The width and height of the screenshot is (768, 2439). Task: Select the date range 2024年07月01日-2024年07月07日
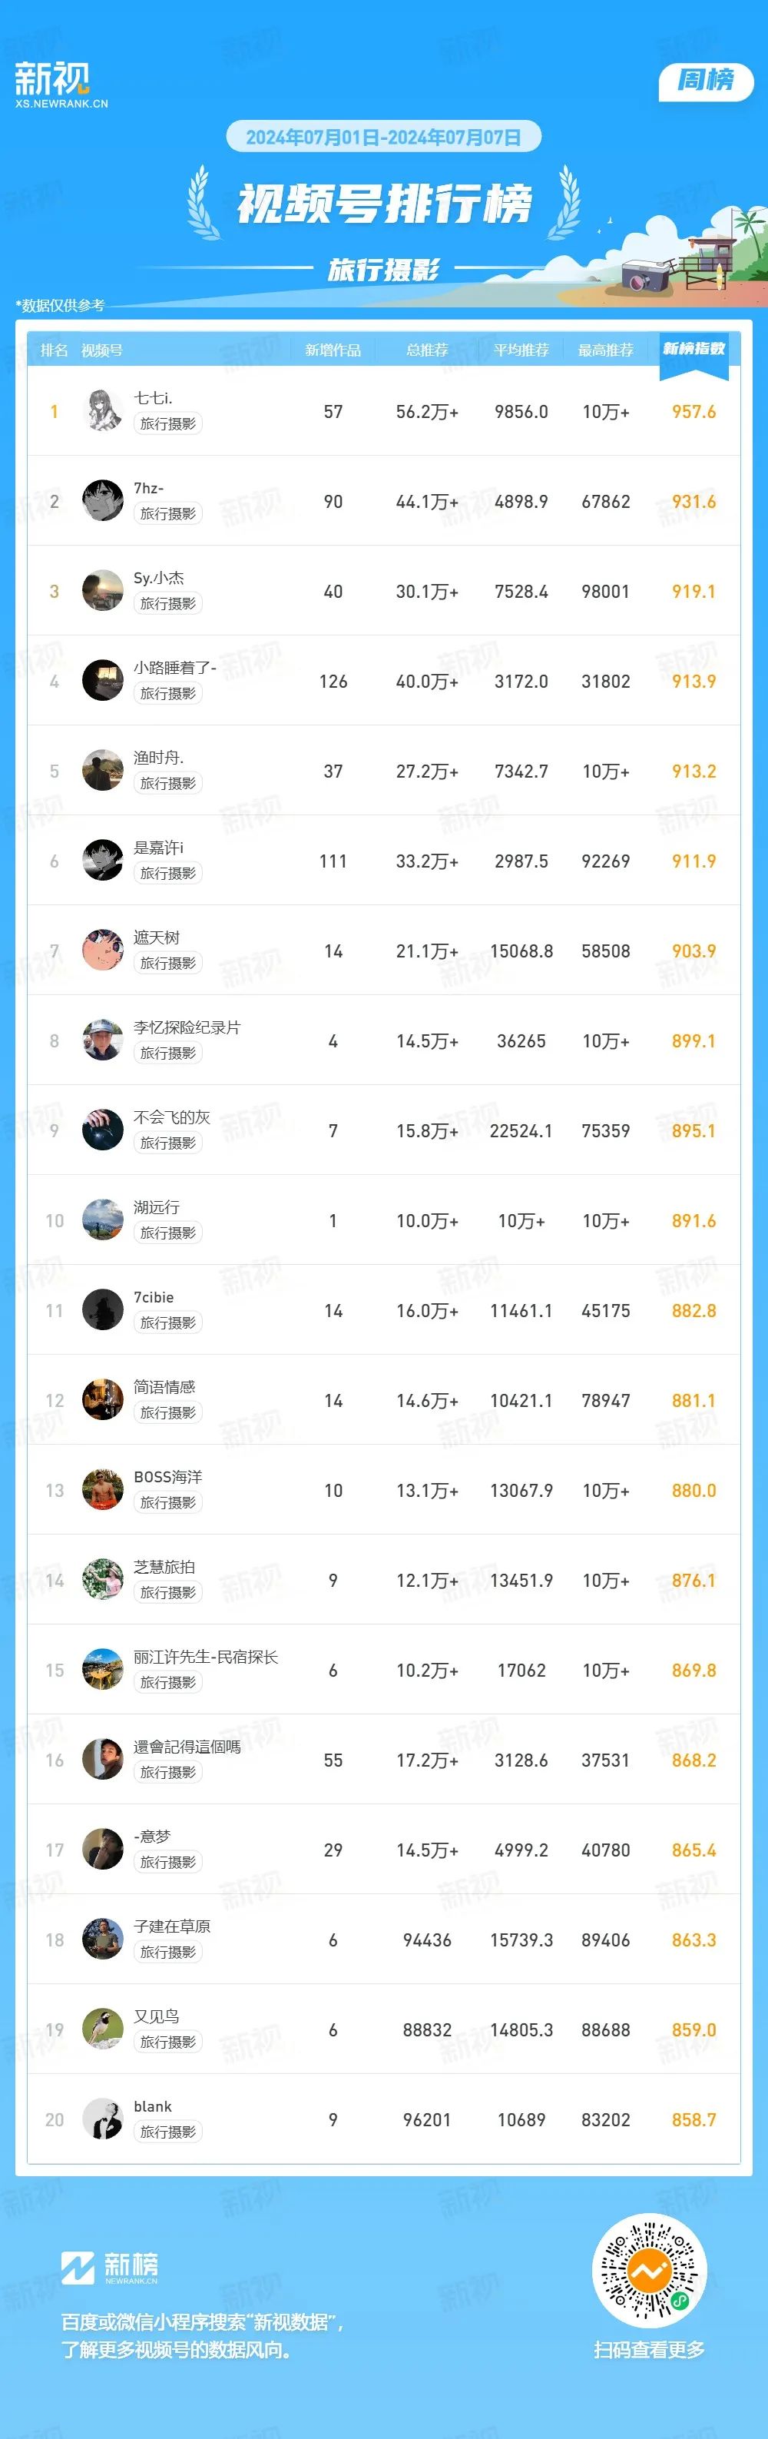pos(383,138)
